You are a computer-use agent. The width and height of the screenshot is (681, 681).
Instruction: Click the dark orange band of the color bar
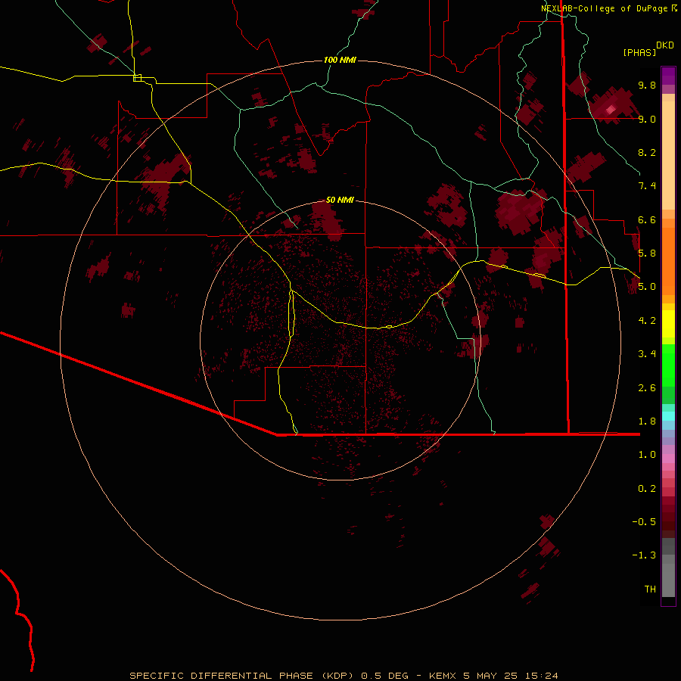pos(668,262)
